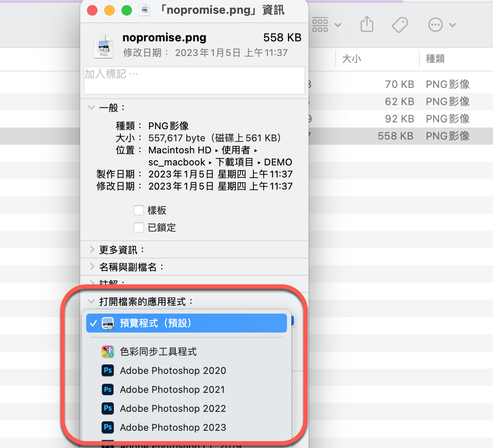Select the 558 KB row in Finder list
This screenshot has height=448, width=493.
coord(401,136)
